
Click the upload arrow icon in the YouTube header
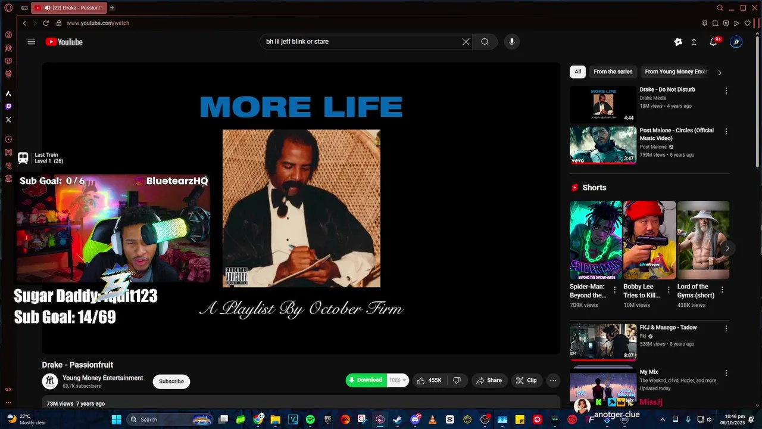point(694,42)
